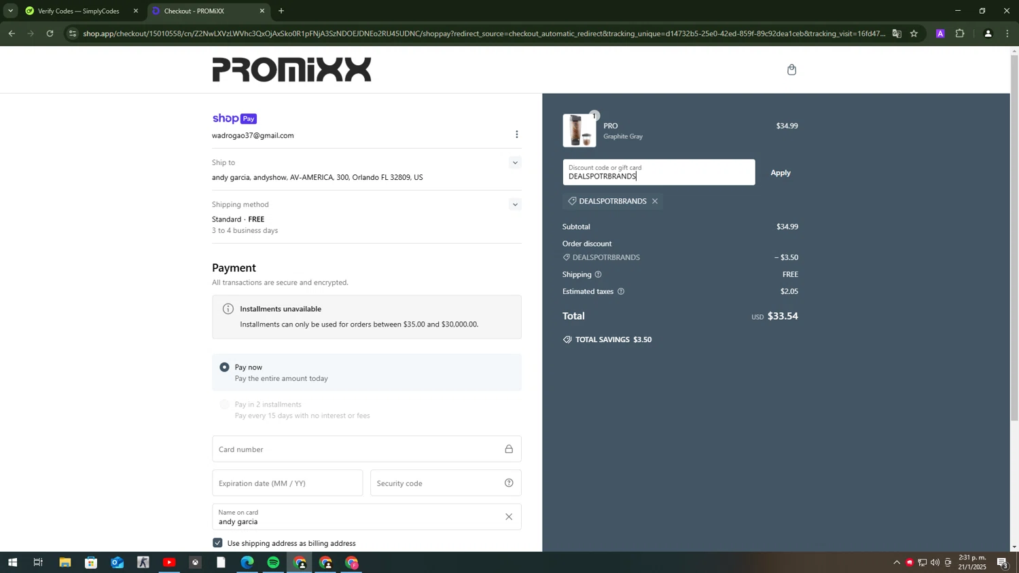Bookmark this page with star icon
This screenshot has height=573, width=1019.
click(x=914, y=33)
